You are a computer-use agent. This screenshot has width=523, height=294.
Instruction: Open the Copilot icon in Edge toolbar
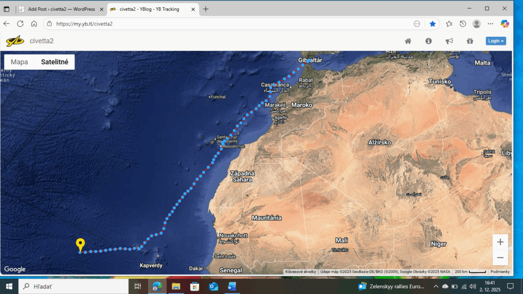tap(505, 23)
